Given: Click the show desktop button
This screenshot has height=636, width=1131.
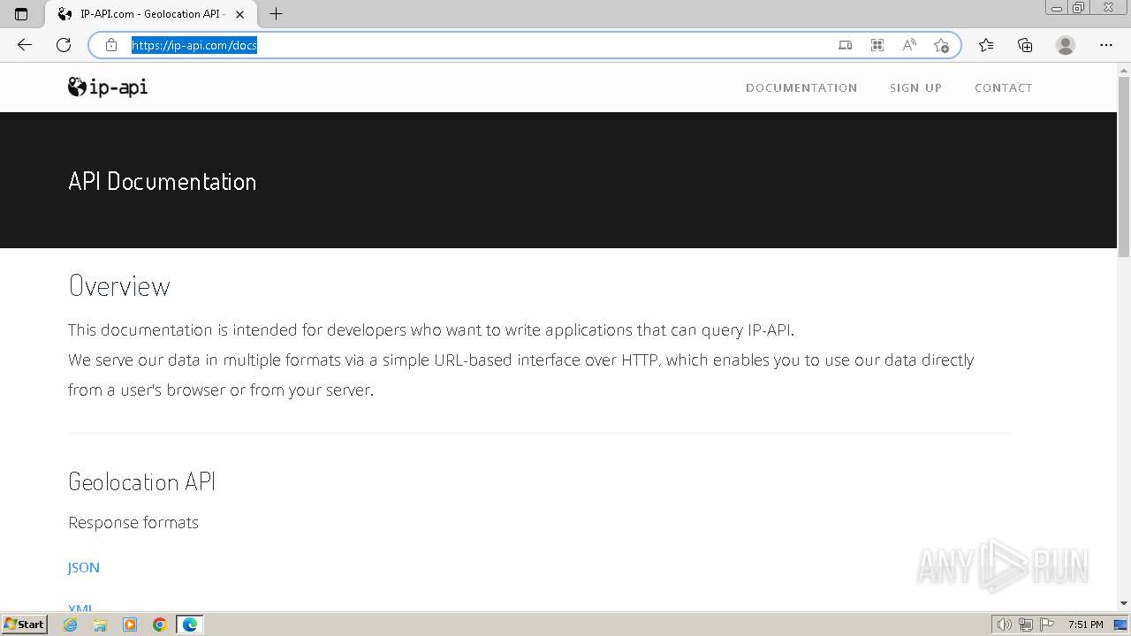Looking at the screenshot, I should pos(1121,625).
